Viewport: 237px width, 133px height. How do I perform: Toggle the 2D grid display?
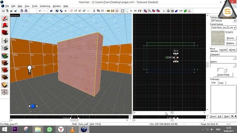(3, 11)
